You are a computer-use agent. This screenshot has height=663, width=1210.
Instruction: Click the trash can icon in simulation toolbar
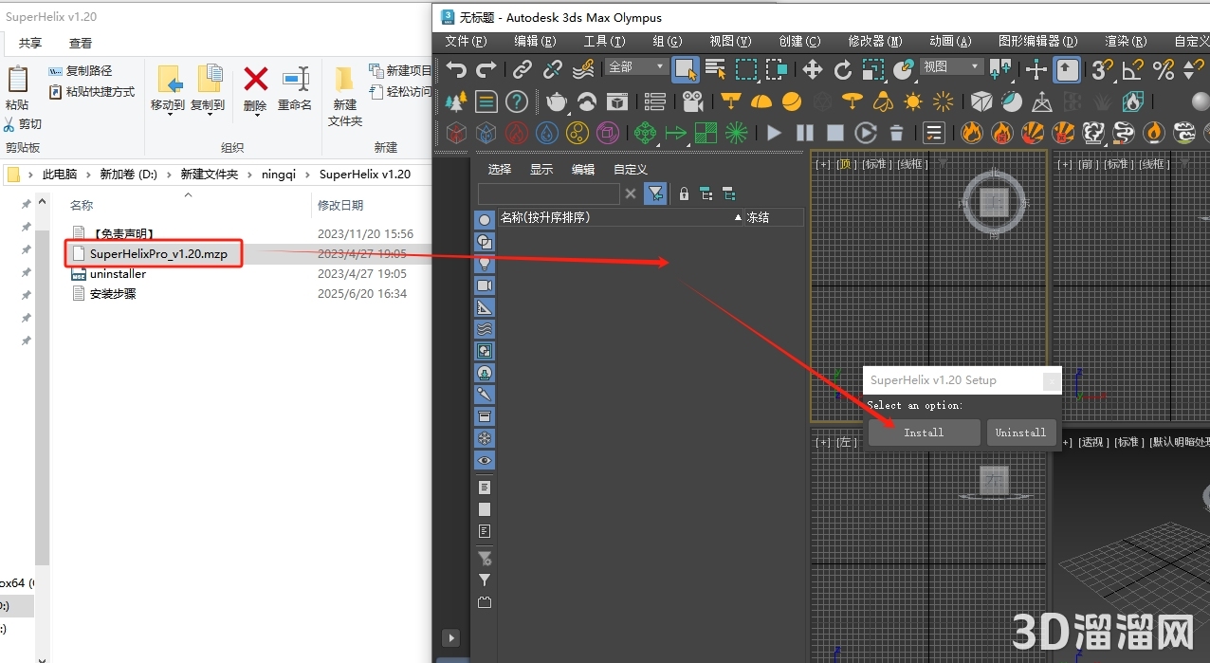(896, 133)
